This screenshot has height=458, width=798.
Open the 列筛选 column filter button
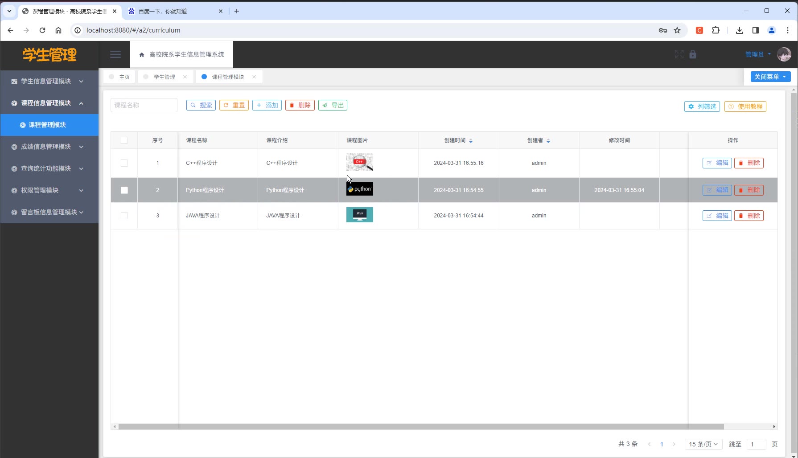702,106
